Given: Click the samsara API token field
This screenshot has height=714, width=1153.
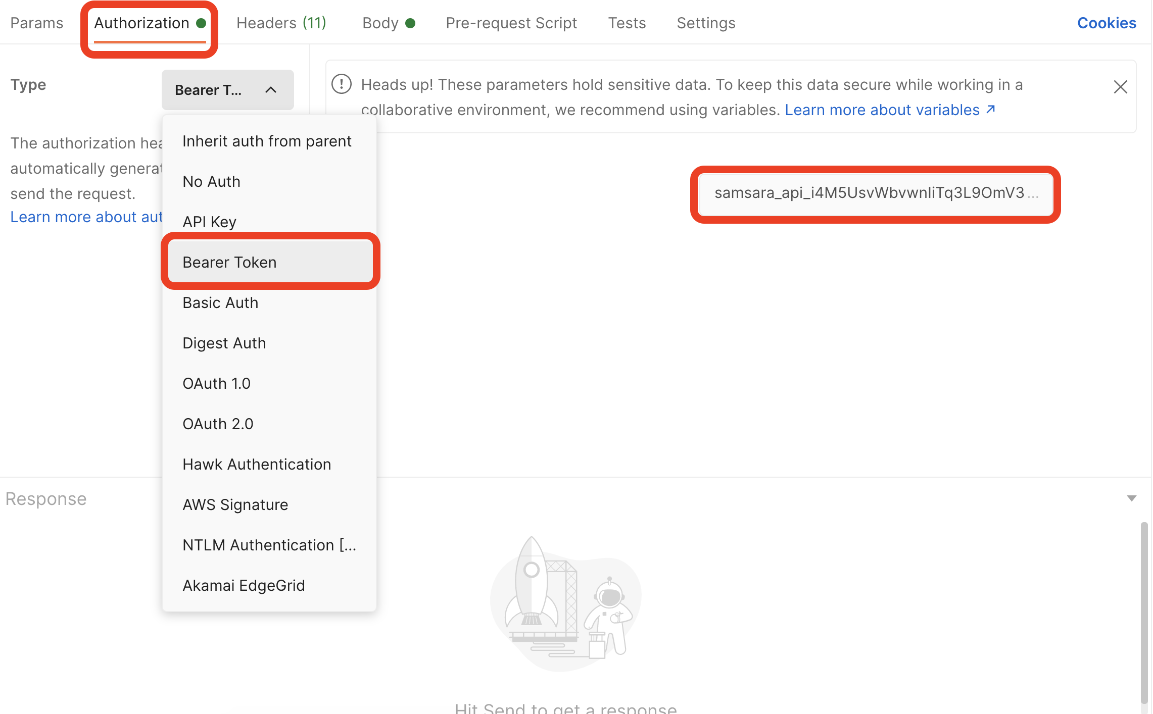Looking at the screenshot, I should (x=875, y=193).
